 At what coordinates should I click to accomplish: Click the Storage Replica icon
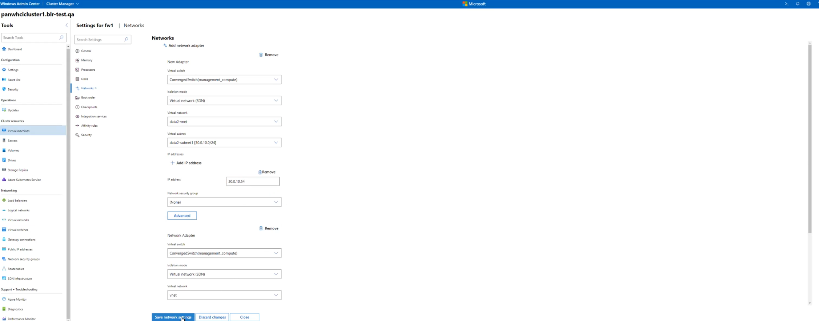pos(4,170)
